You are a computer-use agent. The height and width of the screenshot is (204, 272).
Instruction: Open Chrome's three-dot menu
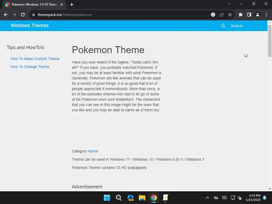266,15
